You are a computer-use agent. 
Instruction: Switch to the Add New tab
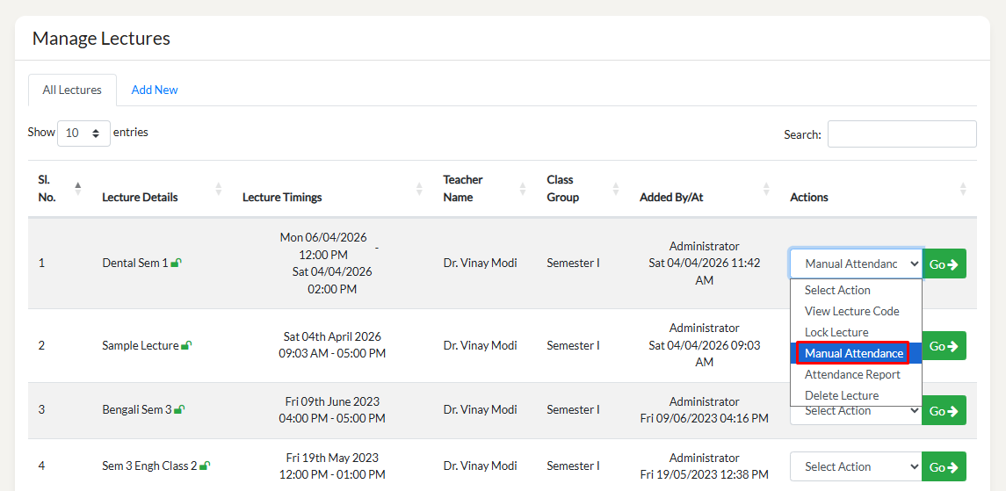click(x=155, y=90)
